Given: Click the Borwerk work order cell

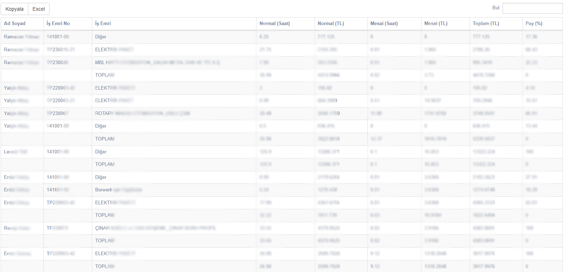Looking at the screenshot, I should coord(118,190).
